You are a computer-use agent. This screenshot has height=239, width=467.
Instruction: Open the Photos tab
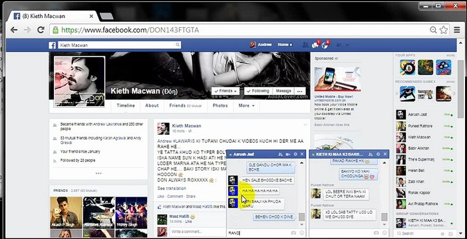click(x=220, y=106)
